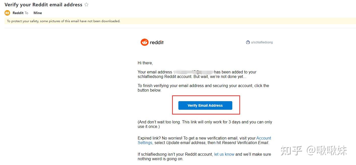Click the Reddit Snoo logo in the email header
The width and height of the screenshot is (356, 165).
[144, 42]
